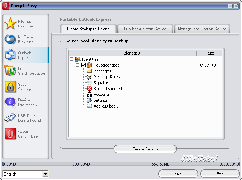Click the File Synchronization label
Viewport: 242px width, 180px height.
coord(32,71)
